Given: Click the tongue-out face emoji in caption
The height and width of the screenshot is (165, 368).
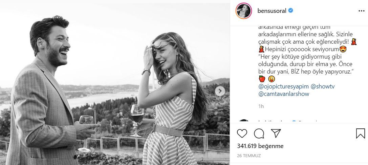Looking at the screenshot, I should (271, 79).
